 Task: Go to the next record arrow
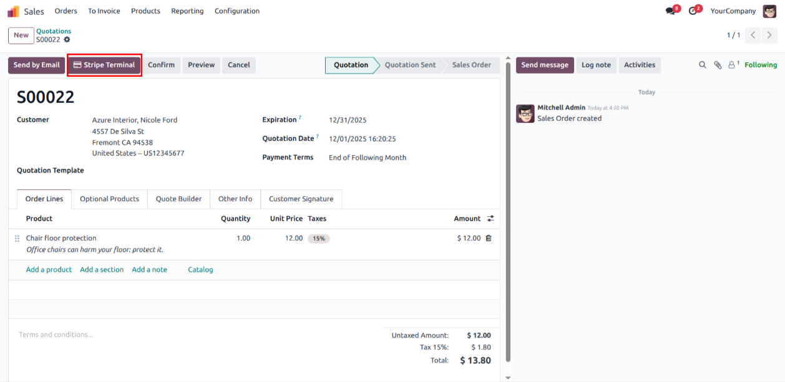[x=769, y=35]
